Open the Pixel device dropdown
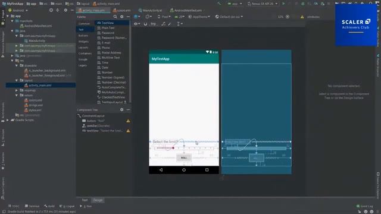381x214 pixels. pos(164,17)
